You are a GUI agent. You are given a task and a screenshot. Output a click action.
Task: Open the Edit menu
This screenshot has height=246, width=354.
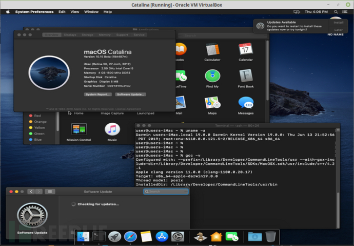point(62,12)
